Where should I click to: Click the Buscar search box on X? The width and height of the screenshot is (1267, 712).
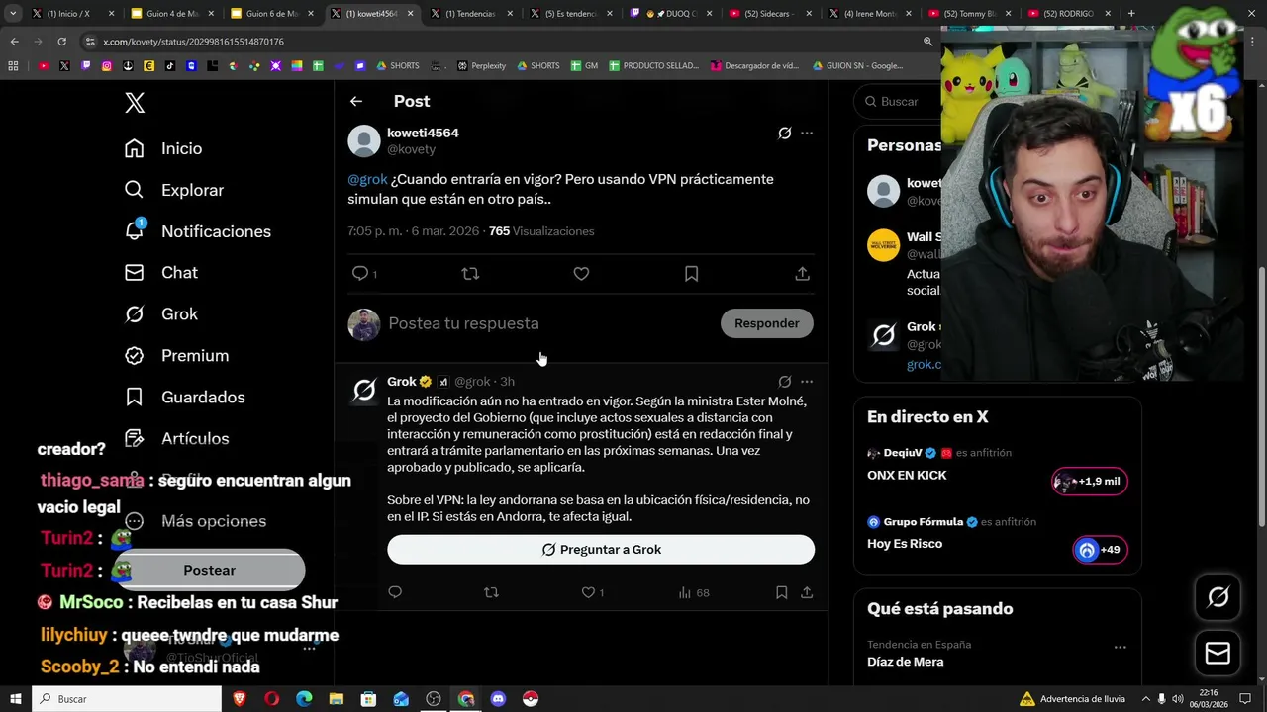coord(901,101)
